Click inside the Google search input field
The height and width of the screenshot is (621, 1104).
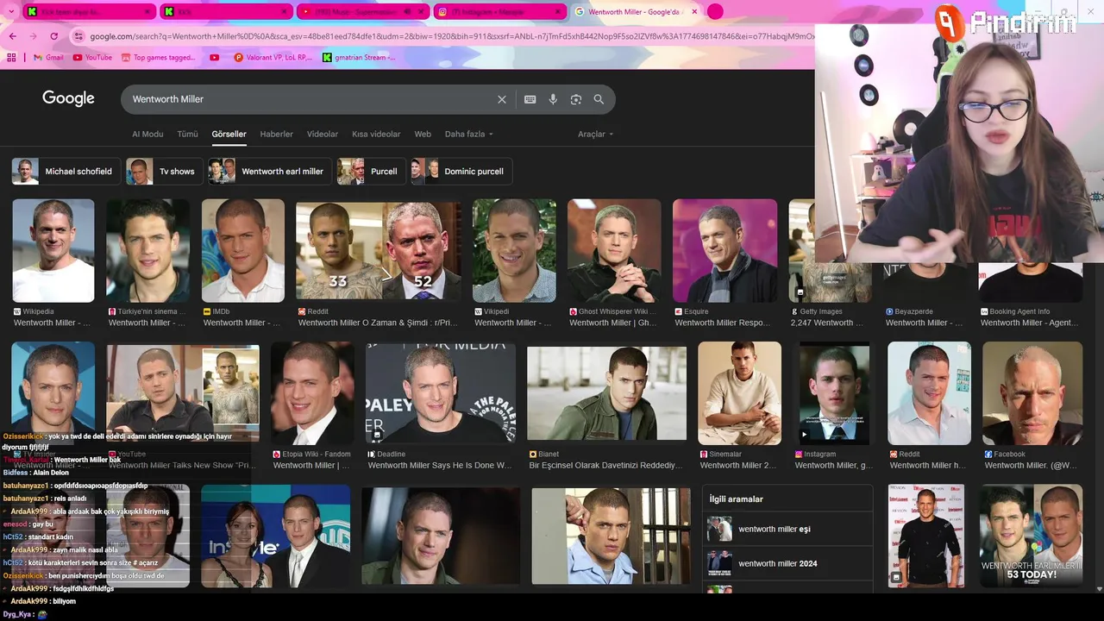310,99
